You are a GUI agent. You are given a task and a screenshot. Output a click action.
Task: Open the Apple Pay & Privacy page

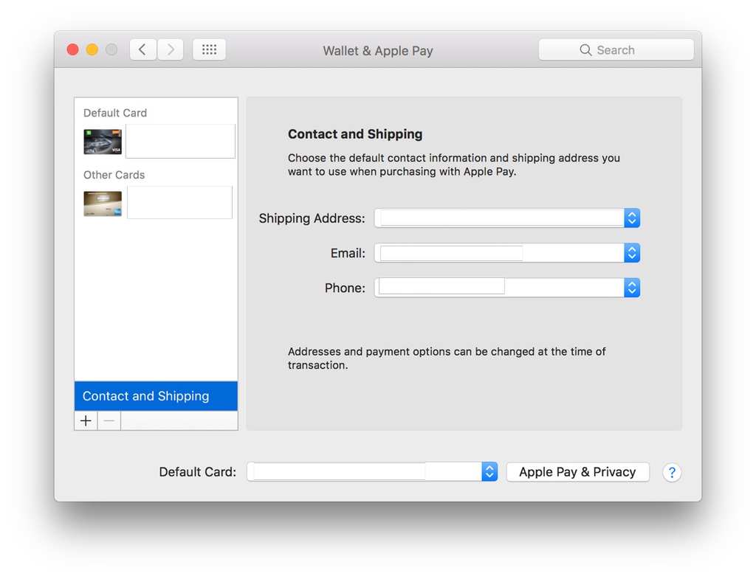tap(577, 471)
